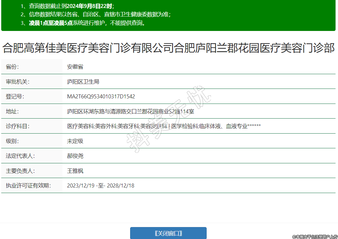The image size is (338, 239).
Task: Click the license validity dates 2023/12/19 -至- 2028/12/18
Action: [100, 186]
